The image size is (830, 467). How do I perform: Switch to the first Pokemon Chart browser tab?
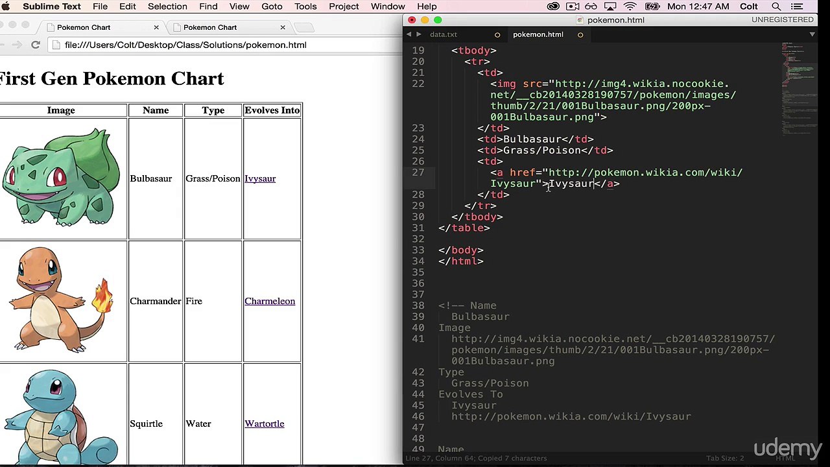pyautogui.click(x=104, y=27)
